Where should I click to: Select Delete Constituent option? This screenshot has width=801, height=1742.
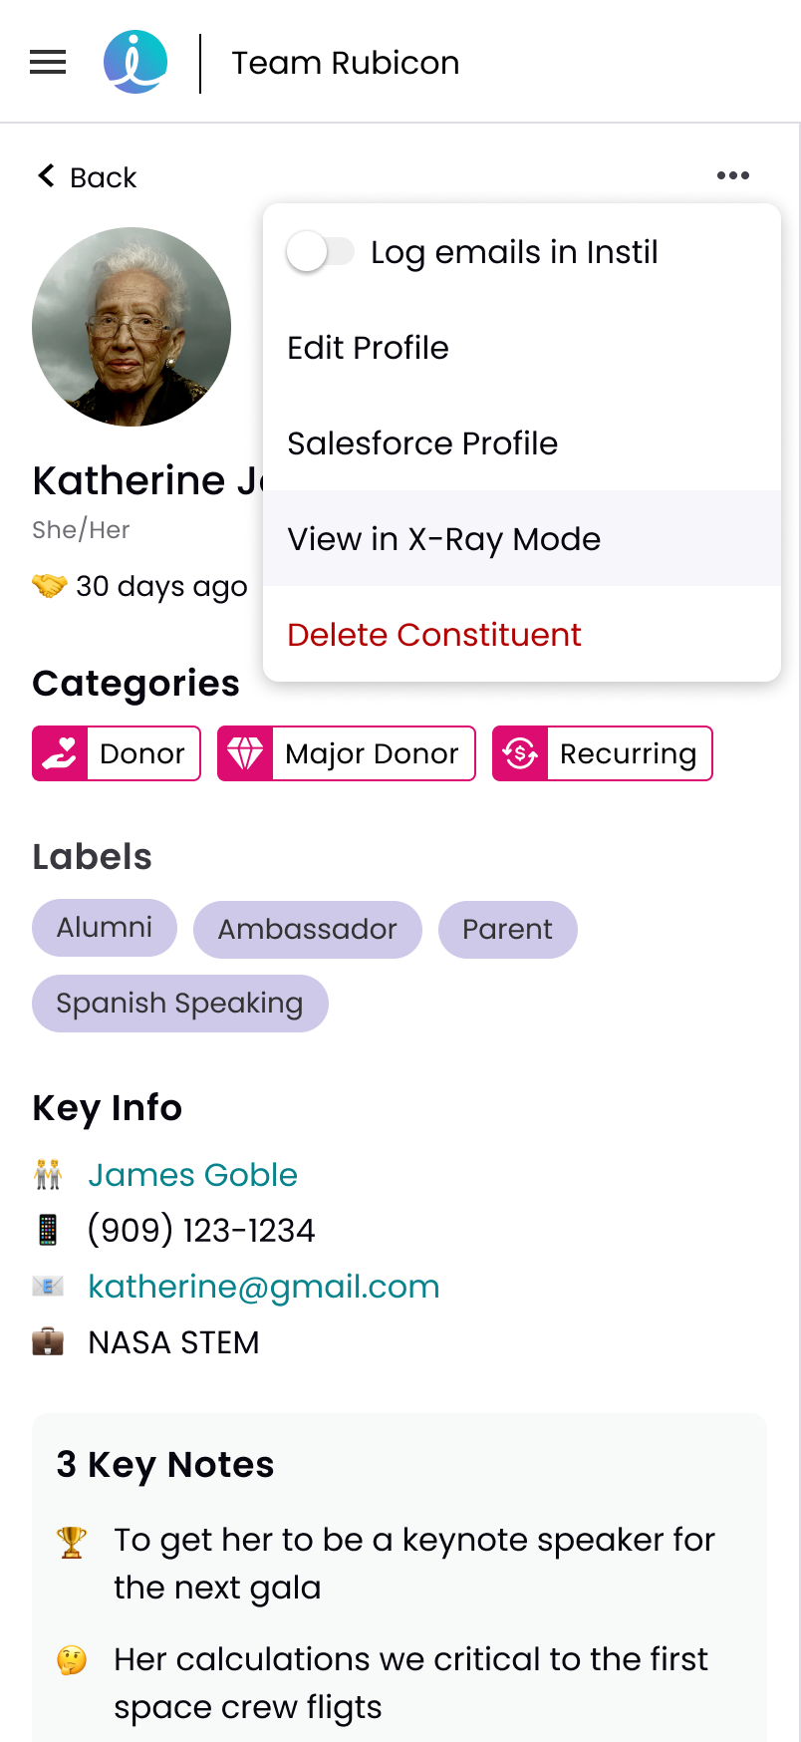pyautogui.click(x=522, y=634)
